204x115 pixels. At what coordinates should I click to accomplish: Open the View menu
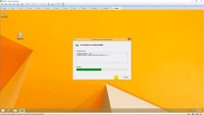(x=10, y=4)
